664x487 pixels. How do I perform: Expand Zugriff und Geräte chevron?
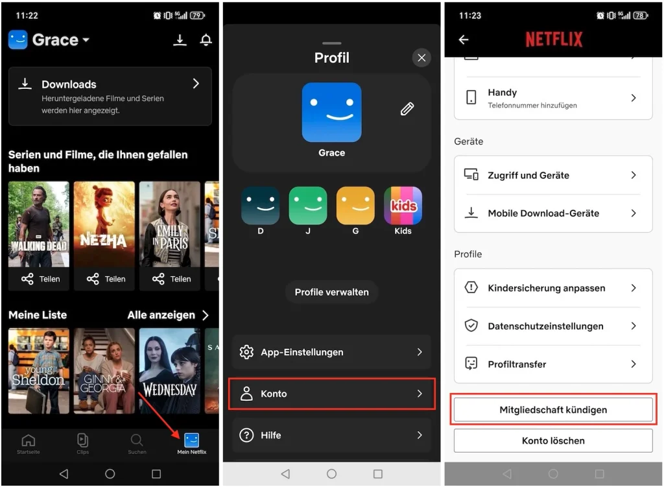pyautogui.click(x=634, y=175)
